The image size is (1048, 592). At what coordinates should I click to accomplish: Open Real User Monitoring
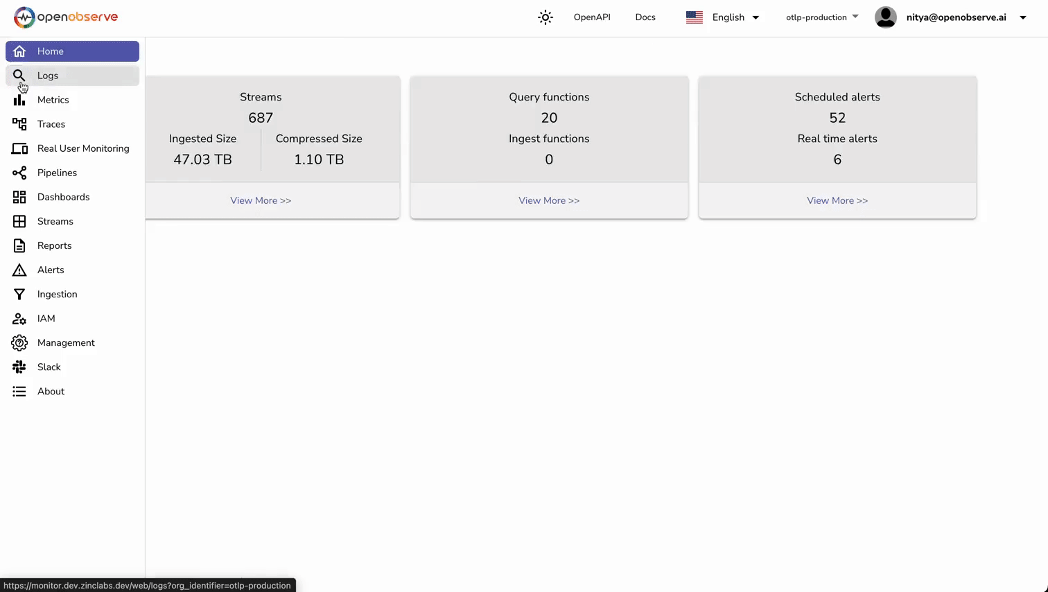pyautogui.click(x=83, y=148)
